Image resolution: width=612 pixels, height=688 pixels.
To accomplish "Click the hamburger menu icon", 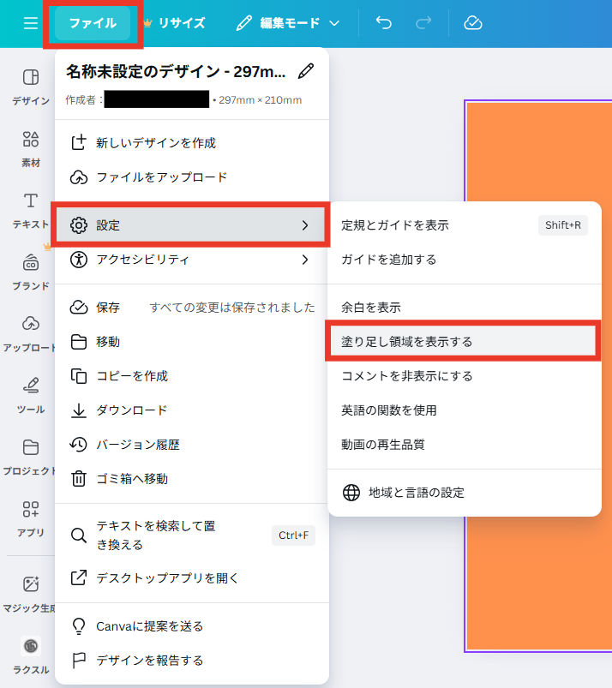I will click(31, 23).
